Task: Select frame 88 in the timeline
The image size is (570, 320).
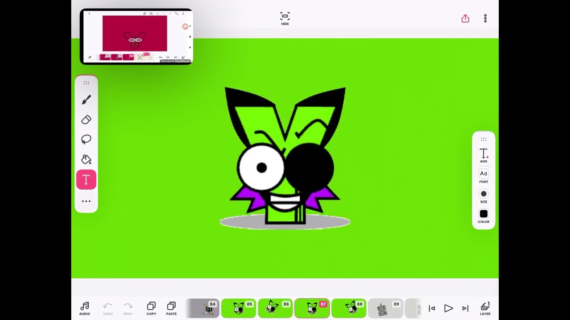Action: 349,308
